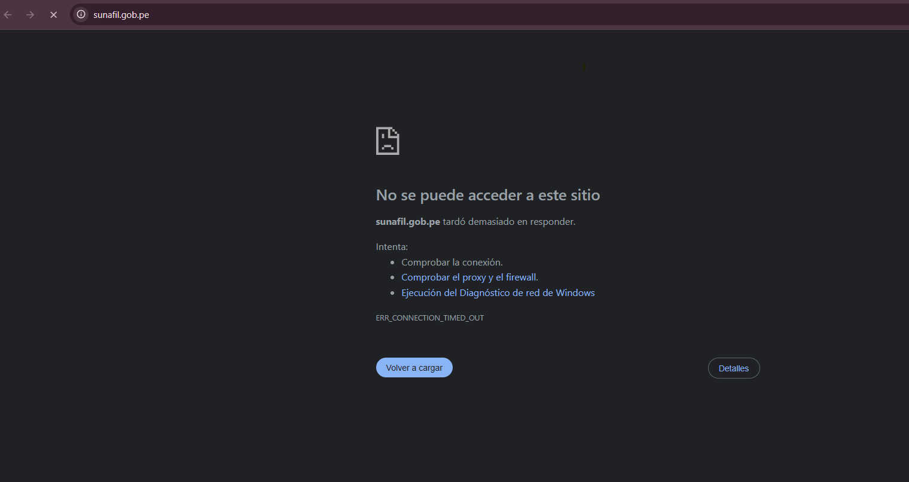Click the ERR_CONNECTION_TIMED_OUT error code
This screenshot has width=909, height=482.
point(430,318)
